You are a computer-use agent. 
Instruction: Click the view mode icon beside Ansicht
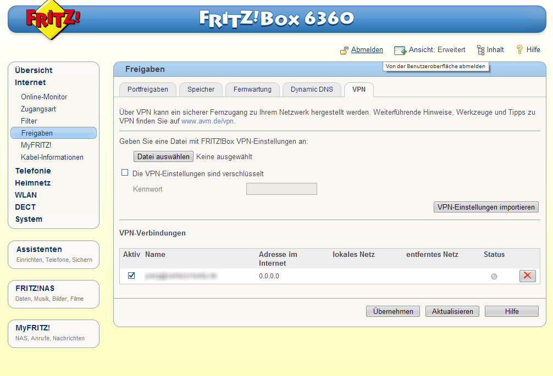tap(400, 50)
